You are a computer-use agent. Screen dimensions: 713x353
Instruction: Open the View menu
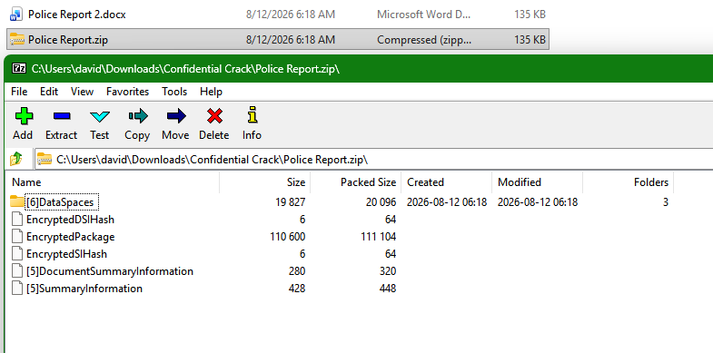[83, 92]
